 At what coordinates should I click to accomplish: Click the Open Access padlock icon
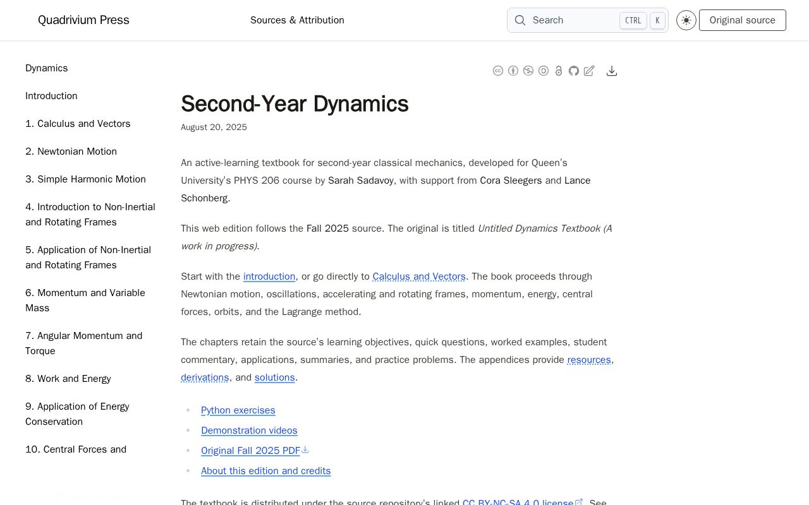tap(559, 71)
